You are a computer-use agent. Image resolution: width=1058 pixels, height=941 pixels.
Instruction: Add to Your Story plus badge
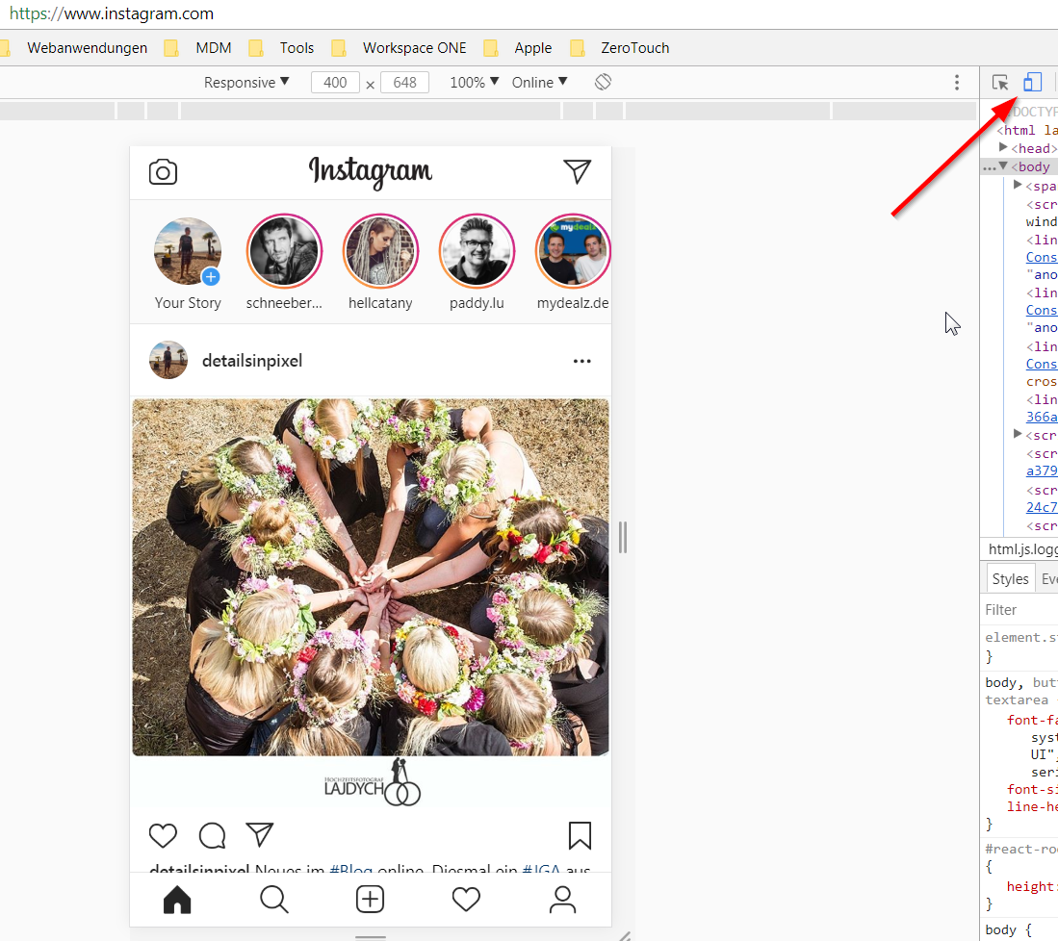pyautogui.click(x=211, y=276)
